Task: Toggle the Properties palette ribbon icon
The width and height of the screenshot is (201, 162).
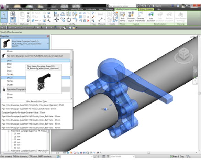Action: pyautogui.click(x=13, y=20)
